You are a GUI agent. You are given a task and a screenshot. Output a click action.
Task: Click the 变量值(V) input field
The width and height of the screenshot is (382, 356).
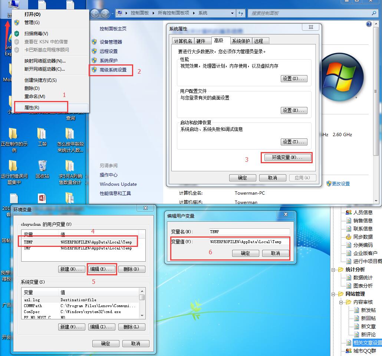[x=250, y=242]
